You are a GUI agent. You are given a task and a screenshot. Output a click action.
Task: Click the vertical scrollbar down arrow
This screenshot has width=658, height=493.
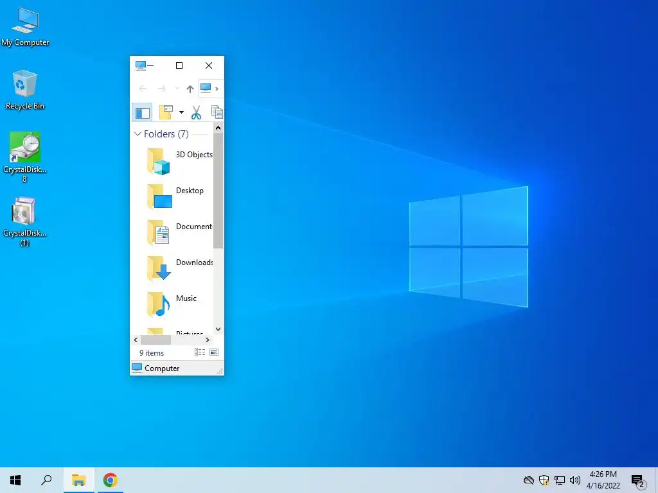218,329
